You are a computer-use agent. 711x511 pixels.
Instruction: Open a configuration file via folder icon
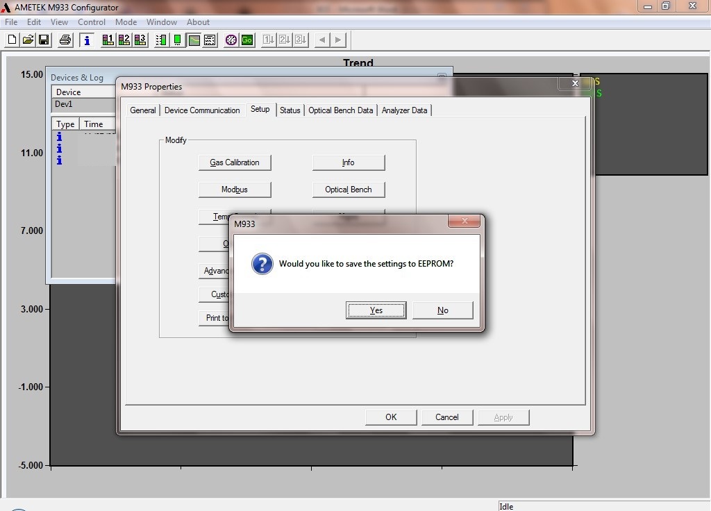point(28,40)
